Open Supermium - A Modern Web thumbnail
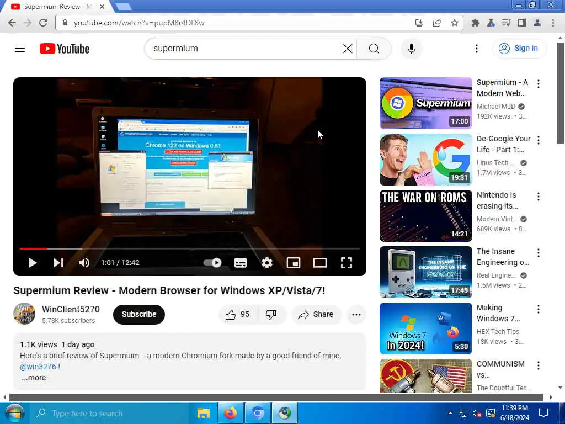The width and height of the screenshot is (565, 424). (425, 103)
